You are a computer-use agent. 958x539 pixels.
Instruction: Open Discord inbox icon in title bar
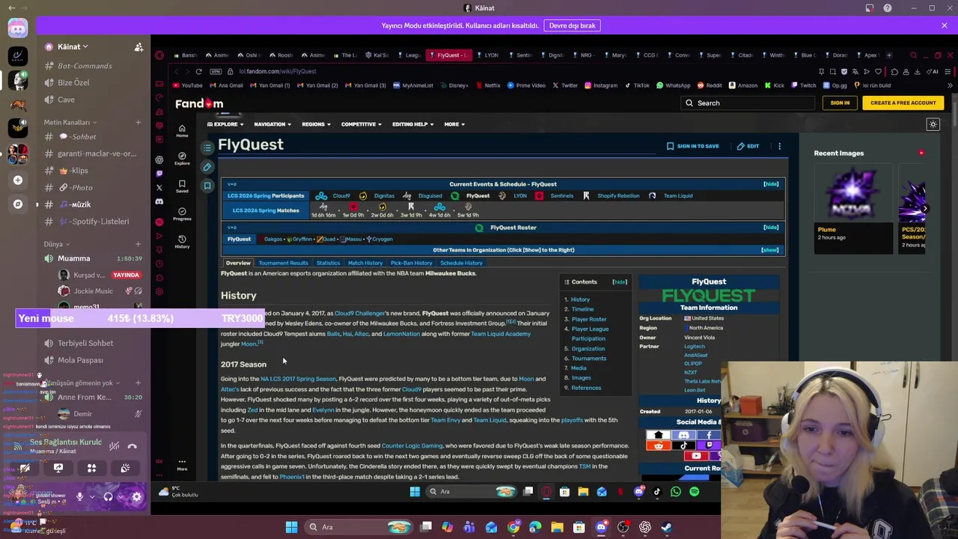[x=870, y=8]
